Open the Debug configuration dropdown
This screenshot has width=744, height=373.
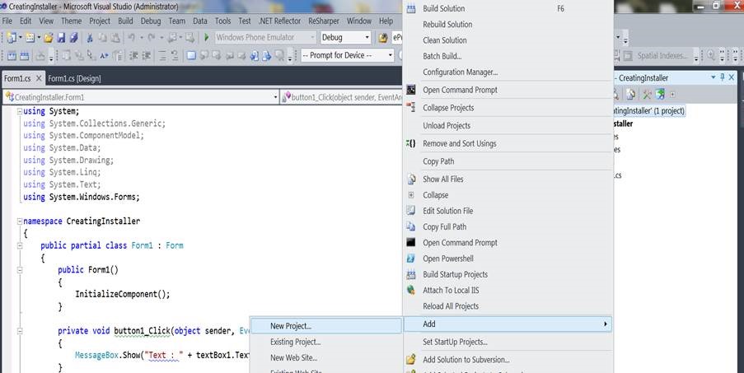(x=367, y=38)
